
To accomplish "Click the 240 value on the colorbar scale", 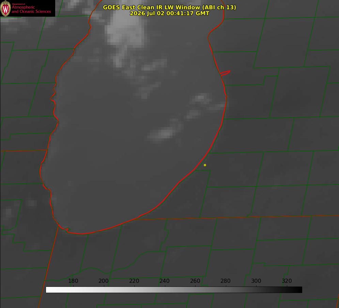I will coord(165,281).
